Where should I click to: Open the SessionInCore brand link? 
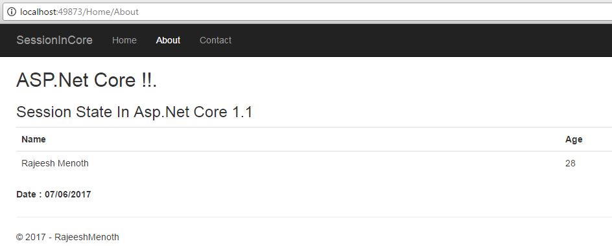[54, 40]
